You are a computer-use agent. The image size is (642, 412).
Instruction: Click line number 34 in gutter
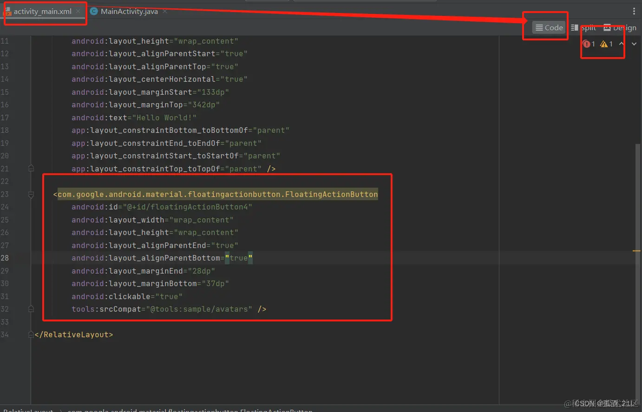point(5,335)
